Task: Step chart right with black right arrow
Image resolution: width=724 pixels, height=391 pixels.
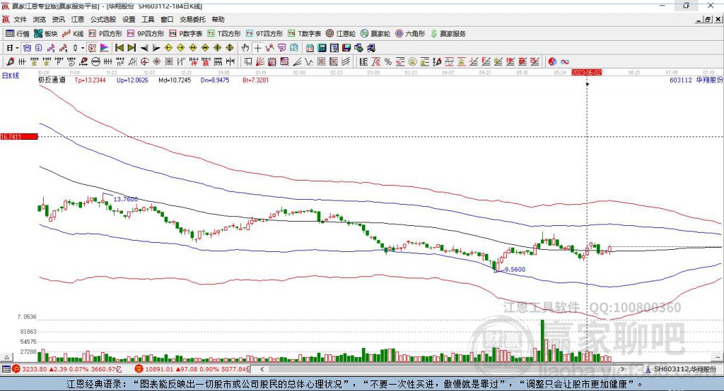Action: pyautogui.click(x=156, y=47)
